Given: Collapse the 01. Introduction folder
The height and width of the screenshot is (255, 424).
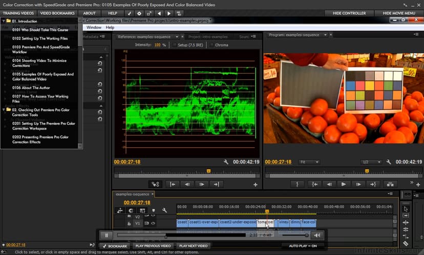Looking at the screenshot, I should (4, 21).
